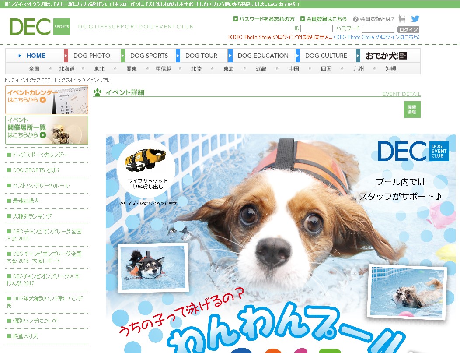Click the red arrow marker beside DOG PHOTO
This screenshot has height=353, width=460.
[x=66, y=56]
